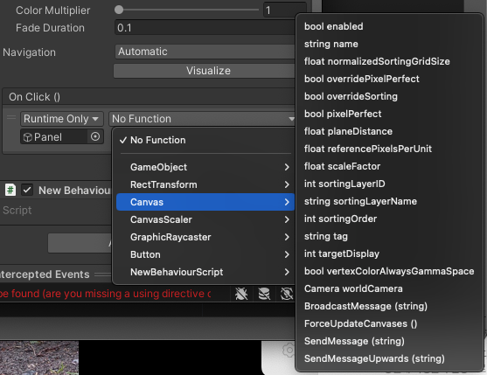Select bool vertexColorAlwaysGammaSpace
Screen dimensions: 487x375
click(x=389, y=271)
